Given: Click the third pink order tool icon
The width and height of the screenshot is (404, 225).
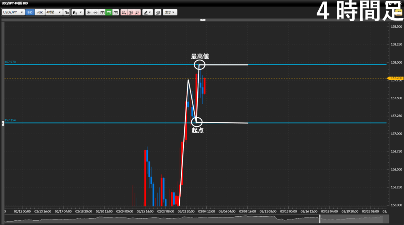Looking at the screenshot, I should [137, 12].
